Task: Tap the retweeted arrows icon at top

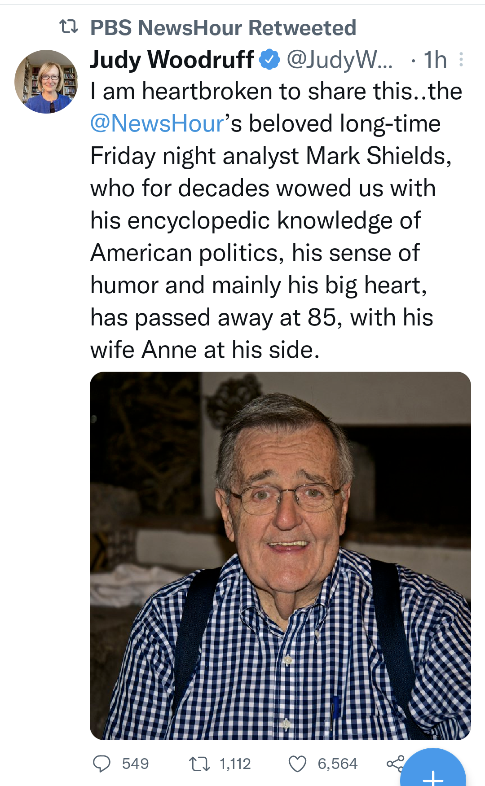Action: (x=69, y=27)
